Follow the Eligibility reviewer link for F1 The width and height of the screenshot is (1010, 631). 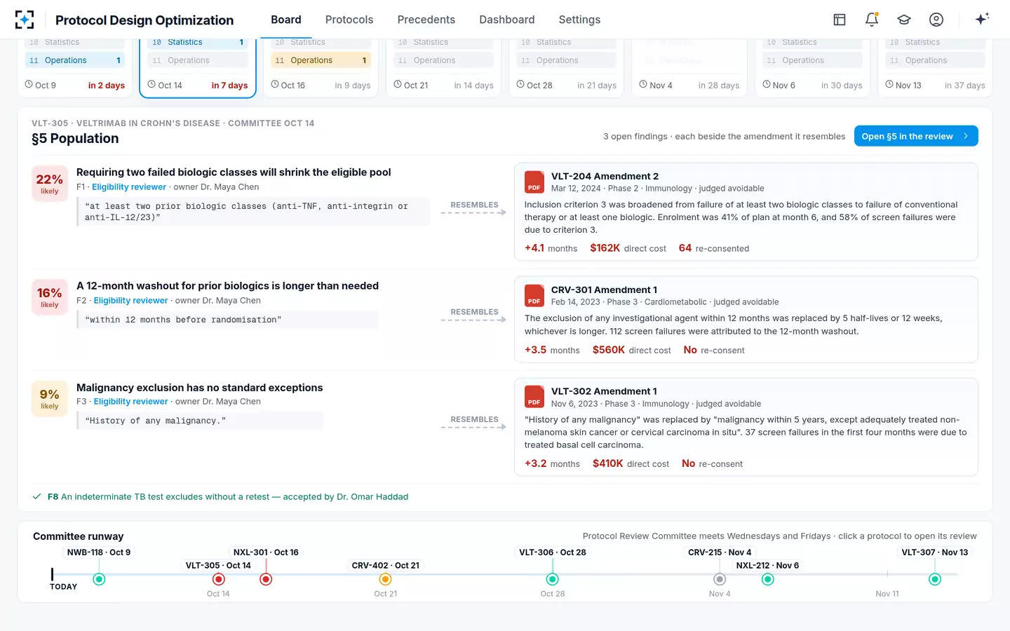(129, 187)
